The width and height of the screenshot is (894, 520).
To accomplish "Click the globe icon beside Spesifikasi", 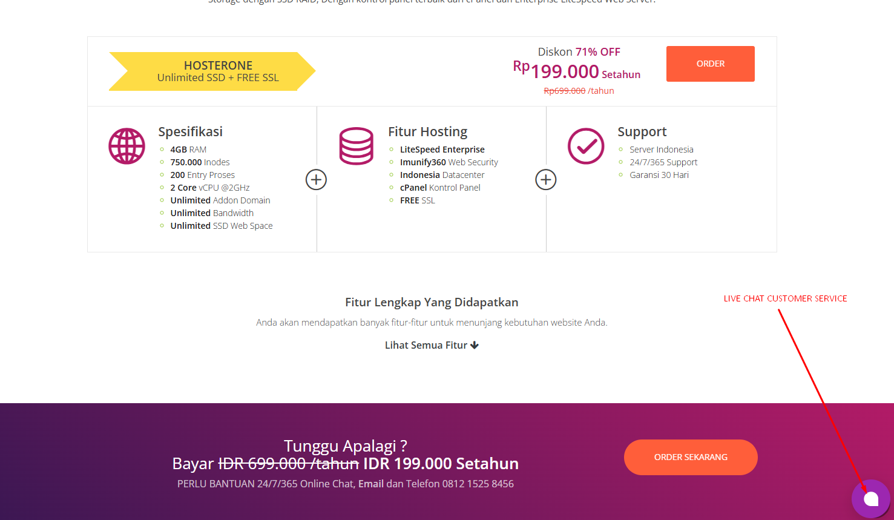I will tap(127, 146).
